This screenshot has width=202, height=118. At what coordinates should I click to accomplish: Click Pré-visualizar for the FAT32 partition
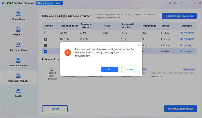(x=187, y=33)
